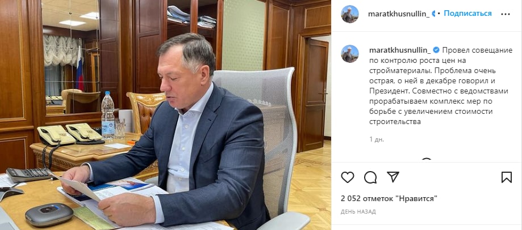The height and width of the screenshot is (230, 522).
Task: Save the post with the bookmark icon
Action: [506, 177]
